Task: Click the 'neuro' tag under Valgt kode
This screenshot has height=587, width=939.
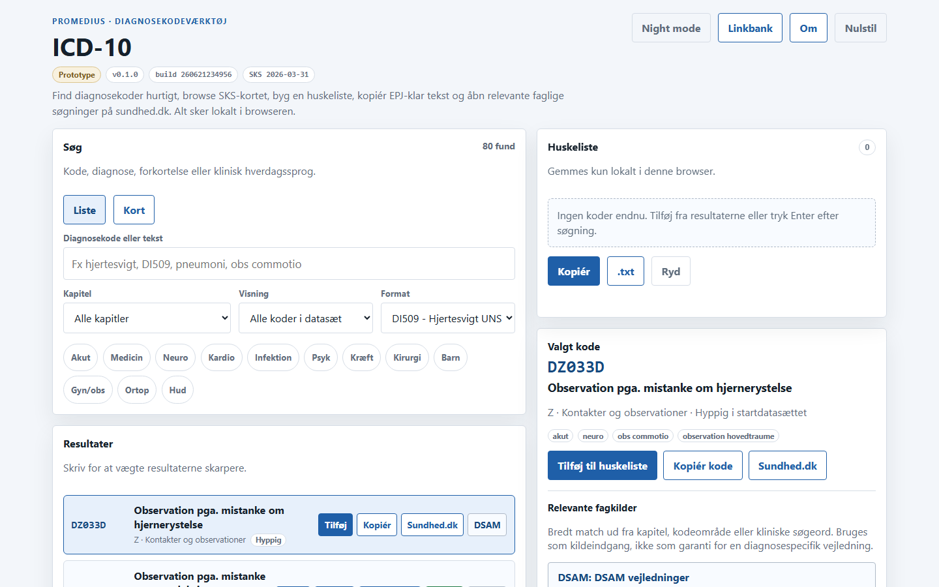Action: (593, 436)
